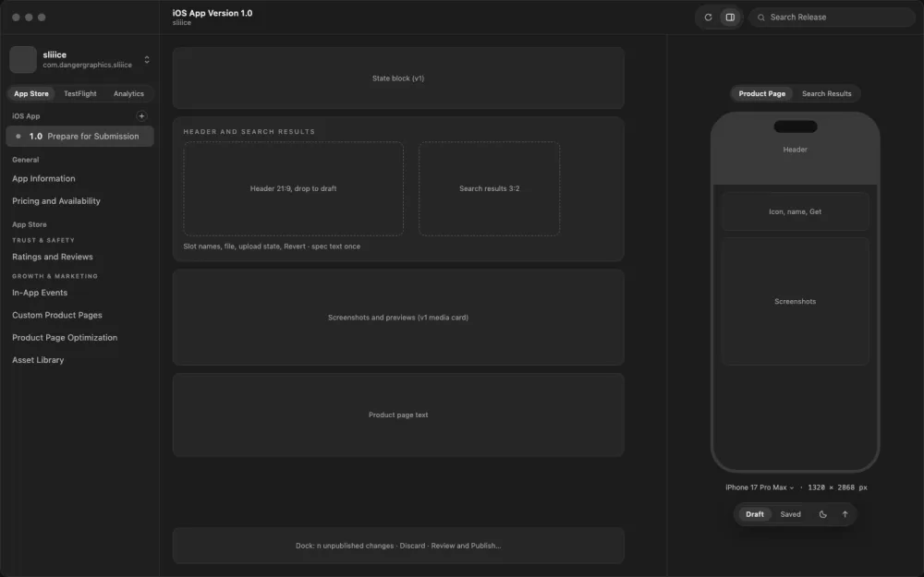Click the HEADER AND SEARCH RESULTS heading
This screenshot has height=577, width=924.
[x=249, y=131]
